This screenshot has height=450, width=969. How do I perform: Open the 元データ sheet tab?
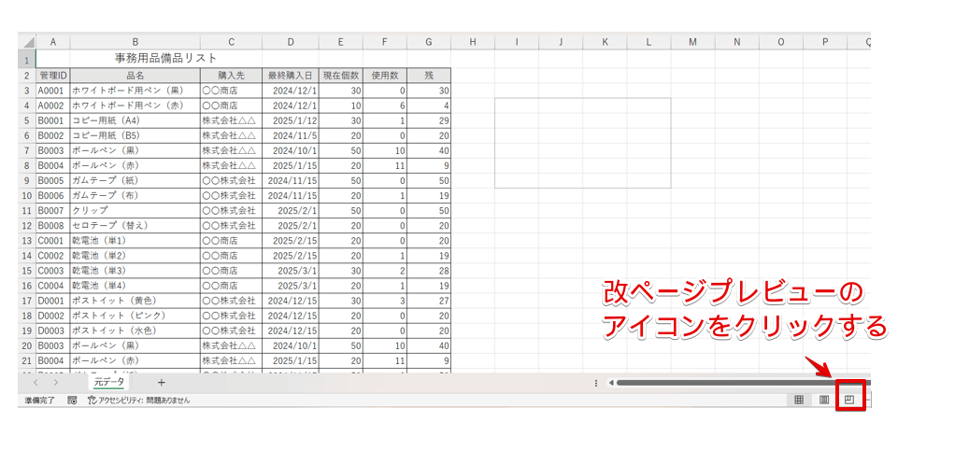point(108,382)
